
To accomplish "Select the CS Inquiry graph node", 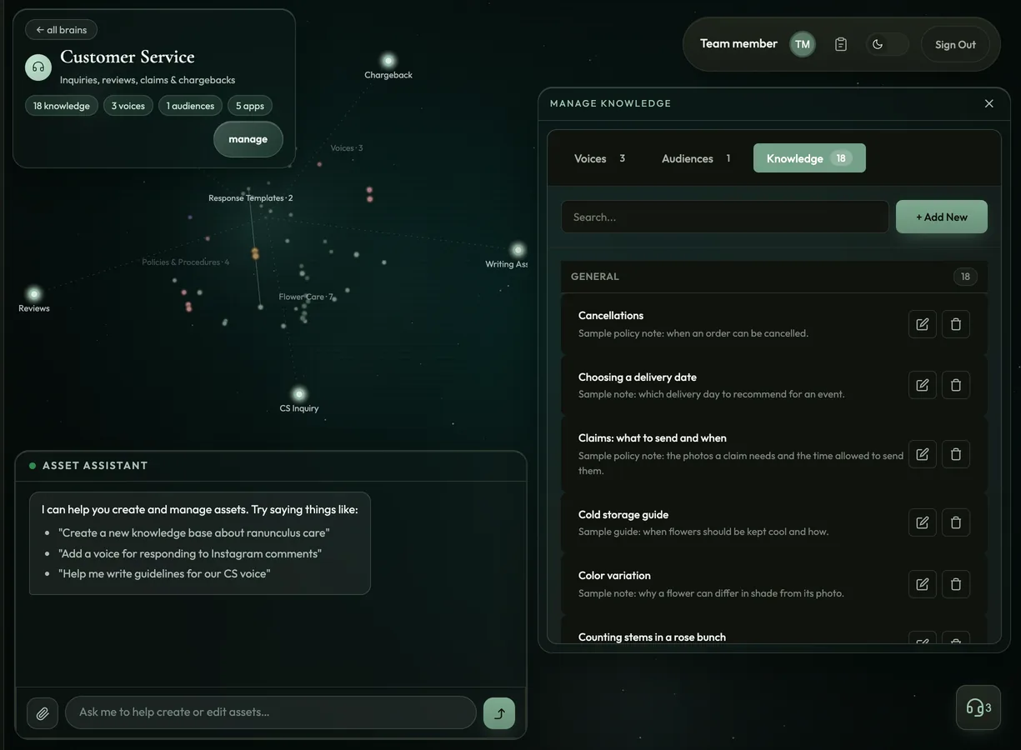I will coord(299,394).
